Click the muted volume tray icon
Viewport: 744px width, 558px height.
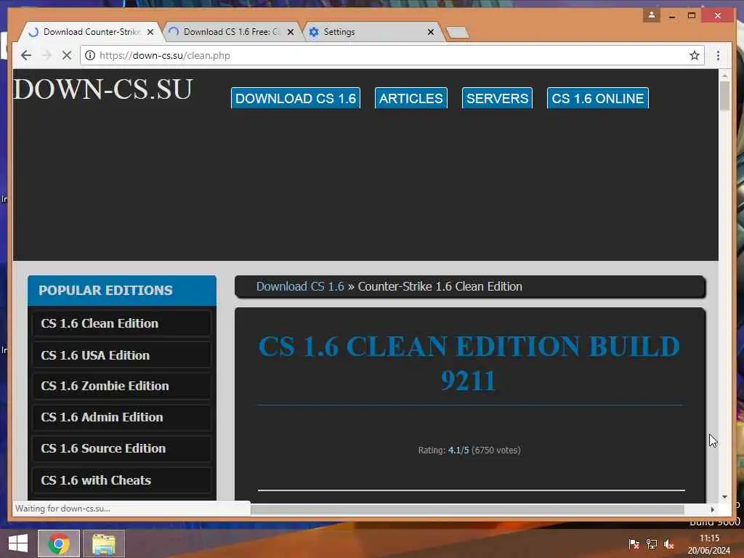pyautogui.click(x=669, y=544)
